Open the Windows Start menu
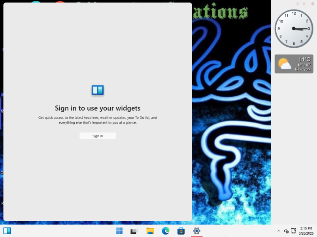The image size is (317, 237). click(119, 231)
